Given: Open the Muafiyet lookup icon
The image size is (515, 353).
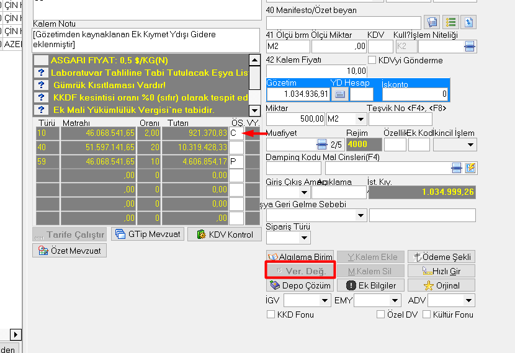Looking at the screenshot, I should [321, 144].
